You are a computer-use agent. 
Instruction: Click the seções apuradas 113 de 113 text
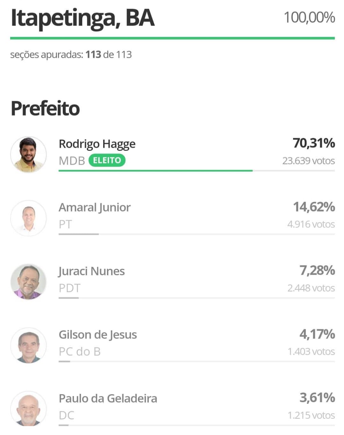point(71,55)
